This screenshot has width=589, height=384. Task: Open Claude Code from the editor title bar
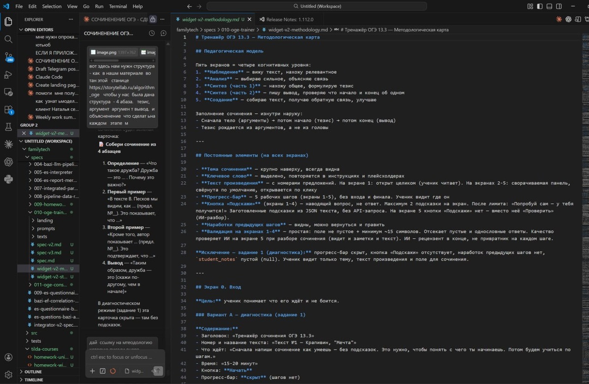pos(559,20)
